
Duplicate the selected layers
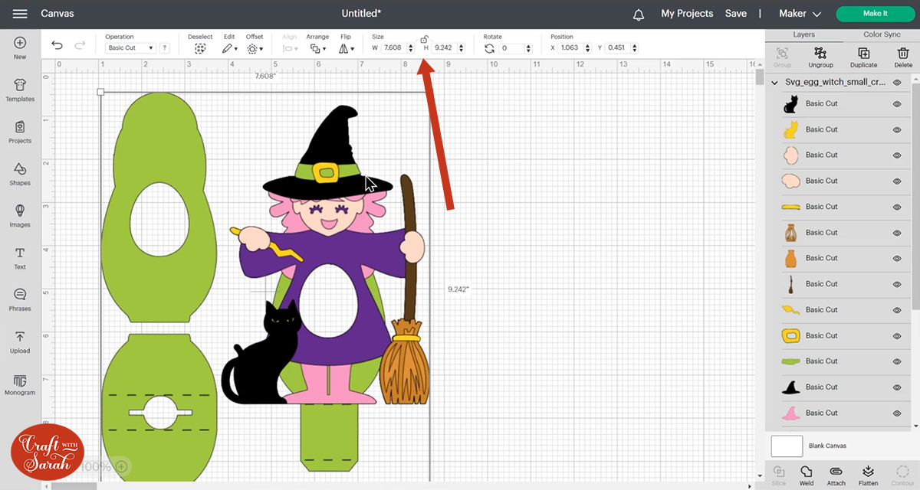click(x=863, y=56)
